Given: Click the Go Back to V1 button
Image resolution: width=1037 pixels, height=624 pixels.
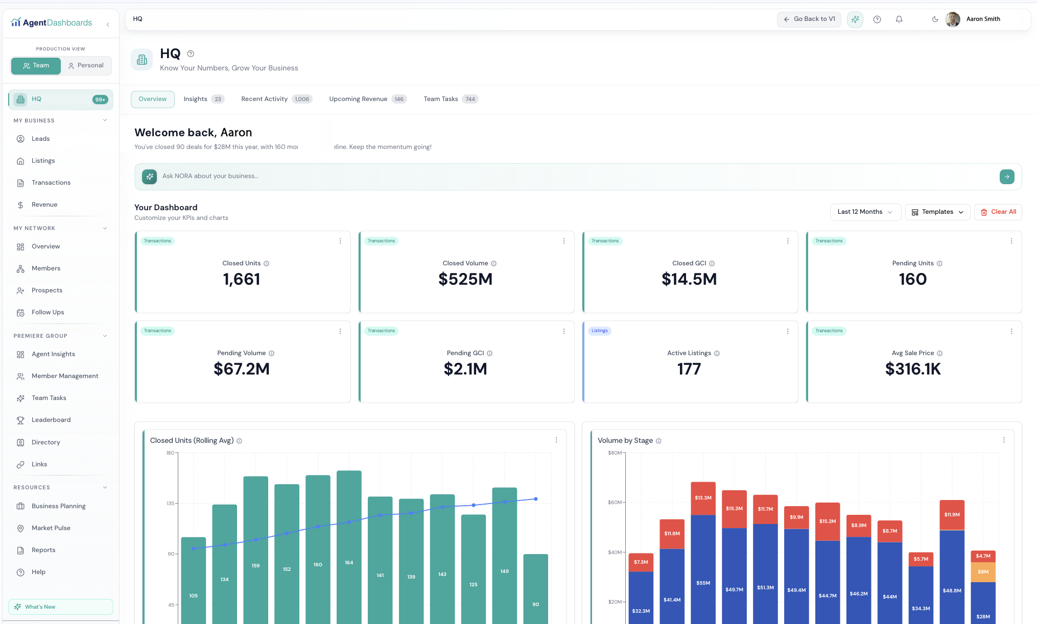Looking at the screenshot, I should 809,19.
